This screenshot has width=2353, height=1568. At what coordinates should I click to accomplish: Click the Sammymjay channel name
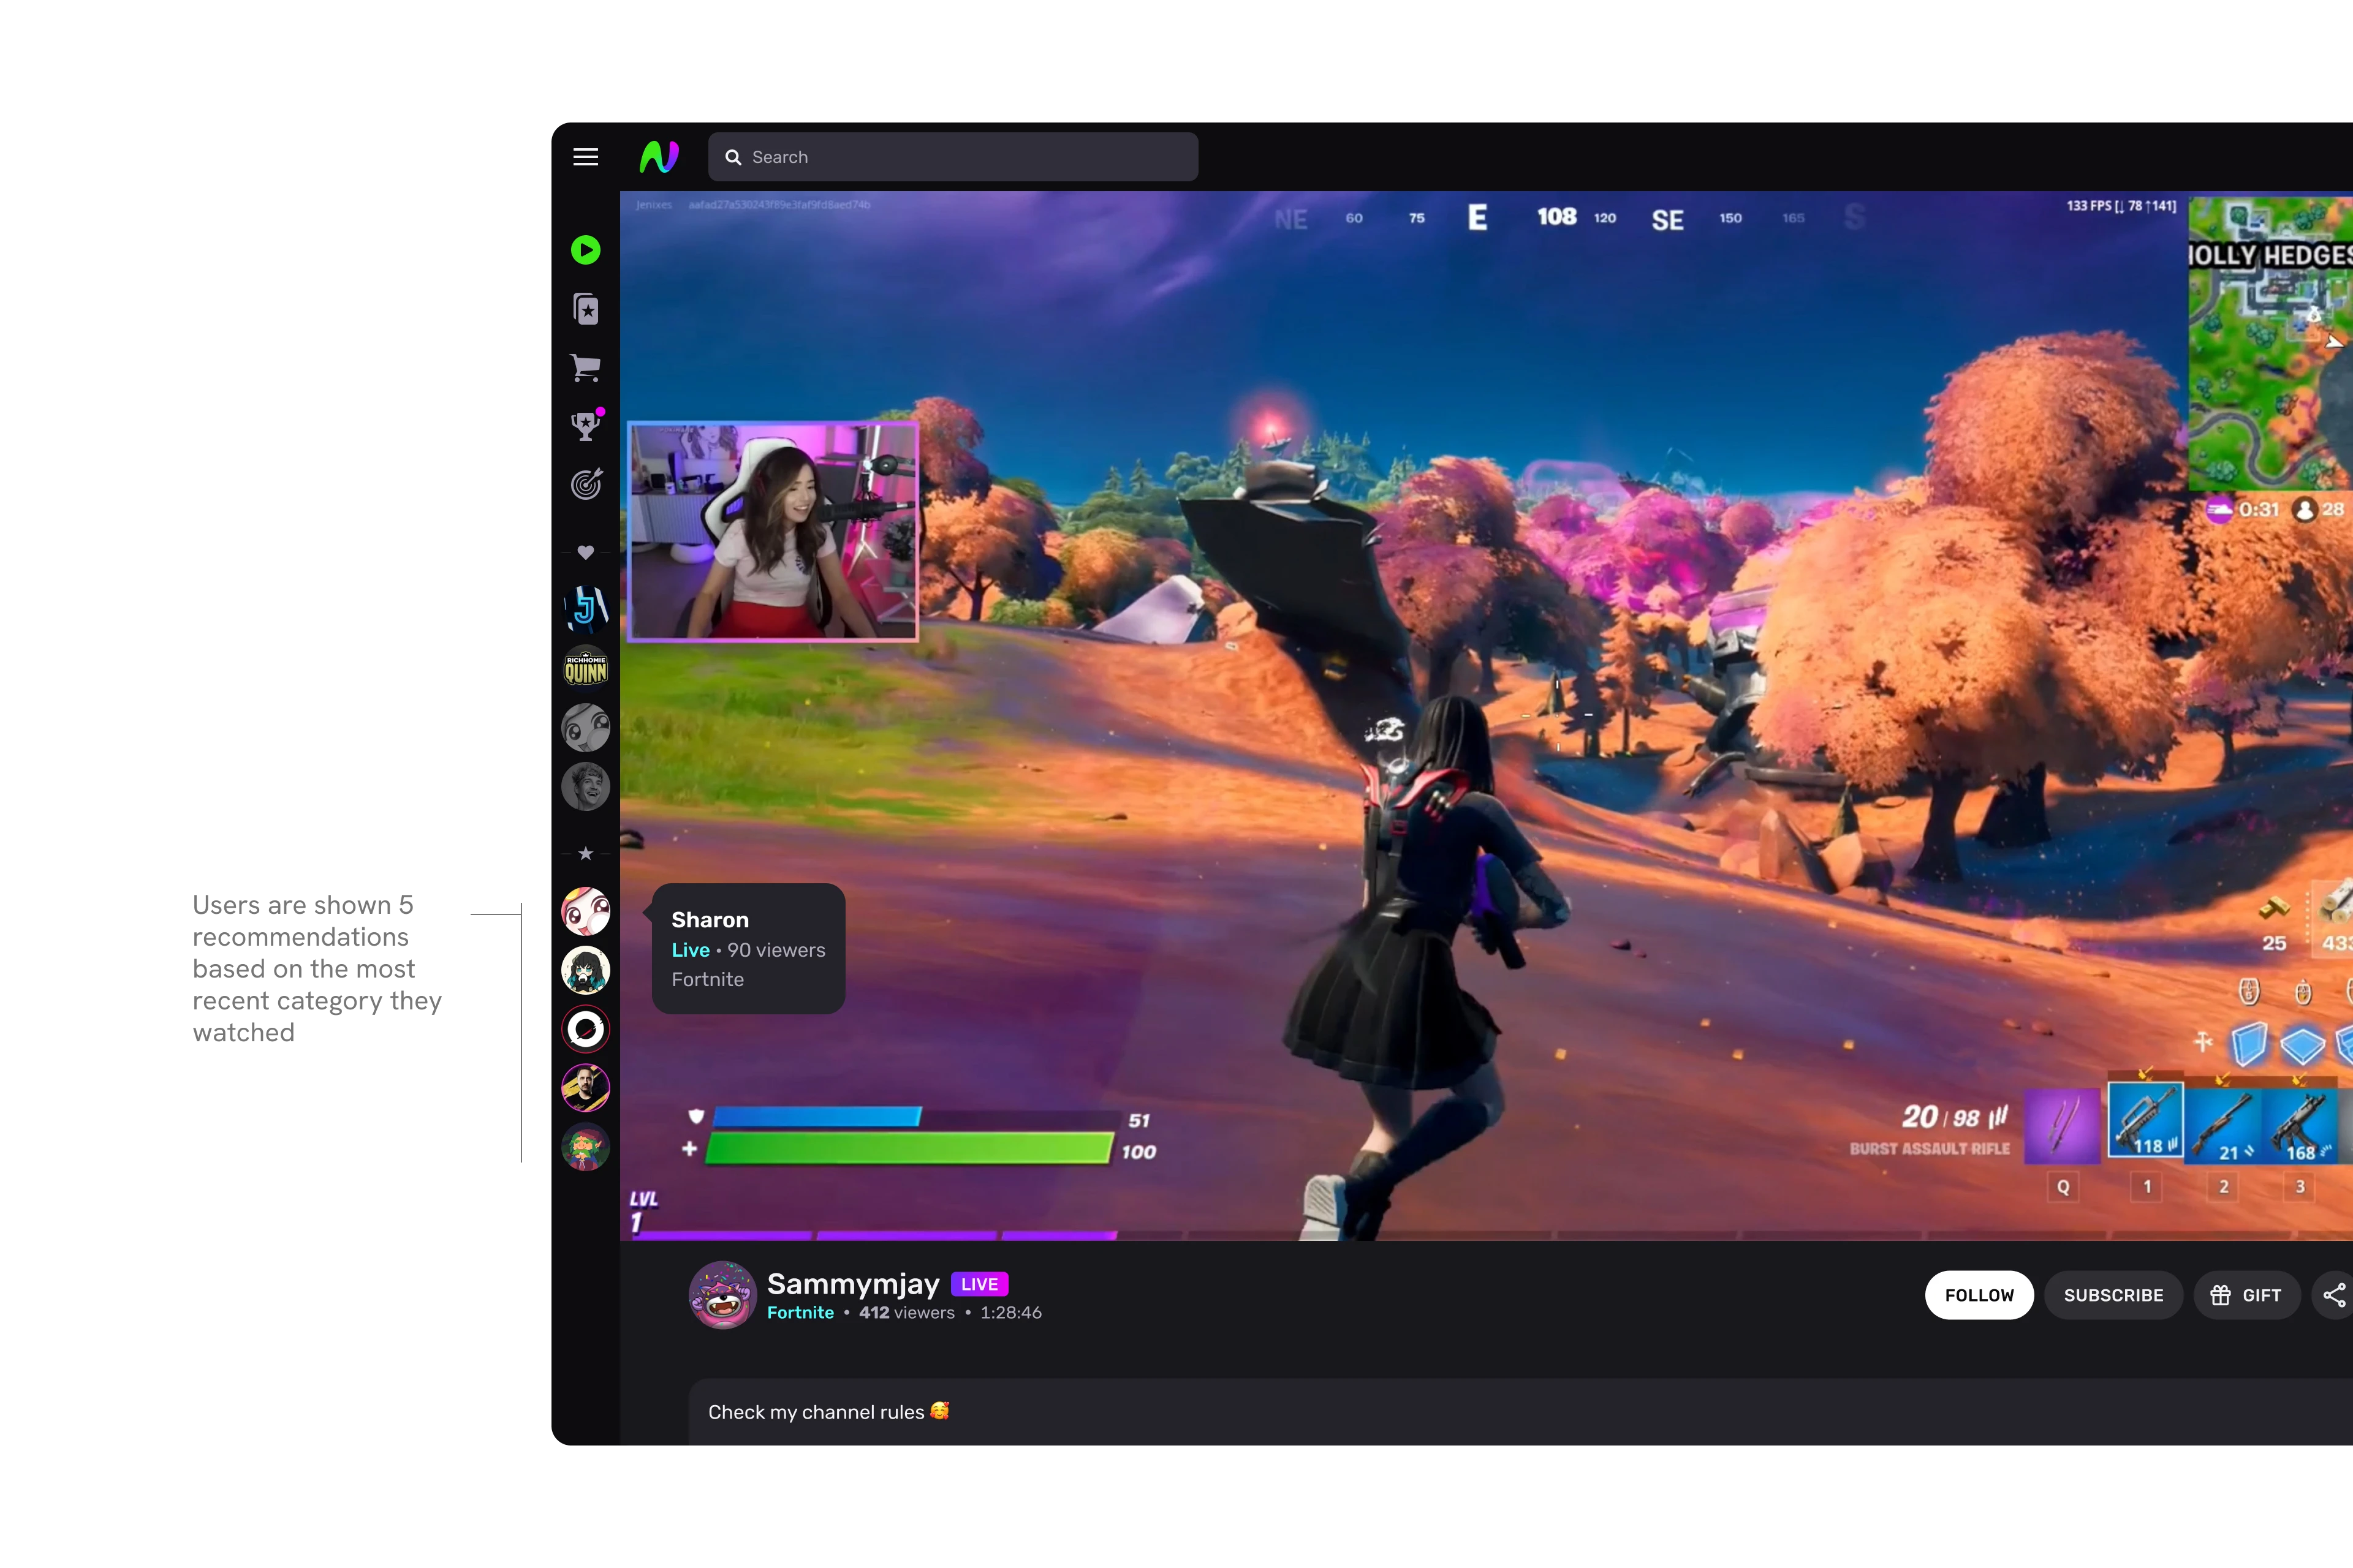coord(852,1283)
